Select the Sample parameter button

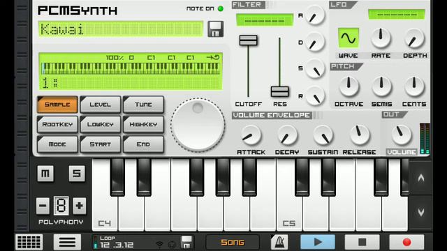(57, 105)
